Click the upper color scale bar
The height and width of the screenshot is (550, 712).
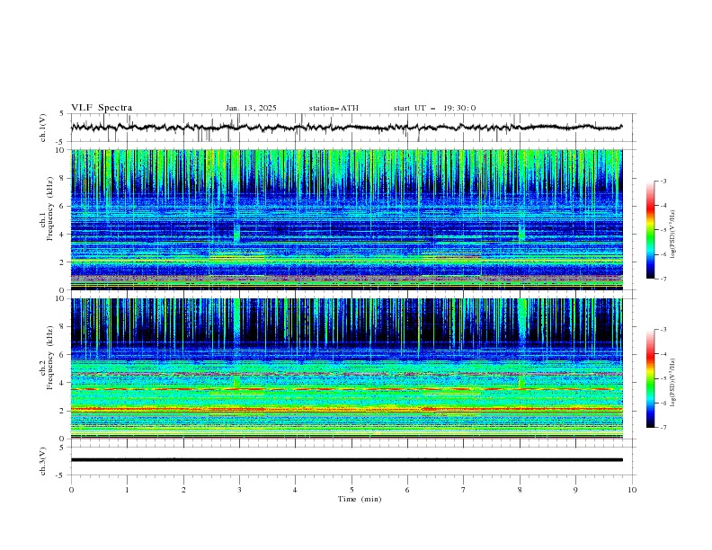(650, 230)
